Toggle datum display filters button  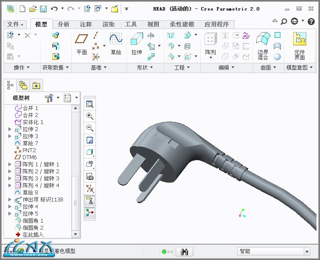[90, 188]
